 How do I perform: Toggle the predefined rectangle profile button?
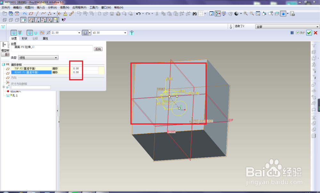(29, 33)
